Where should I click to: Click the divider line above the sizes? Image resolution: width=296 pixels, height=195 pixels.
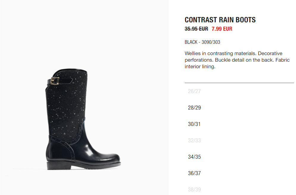click(239, 83)
